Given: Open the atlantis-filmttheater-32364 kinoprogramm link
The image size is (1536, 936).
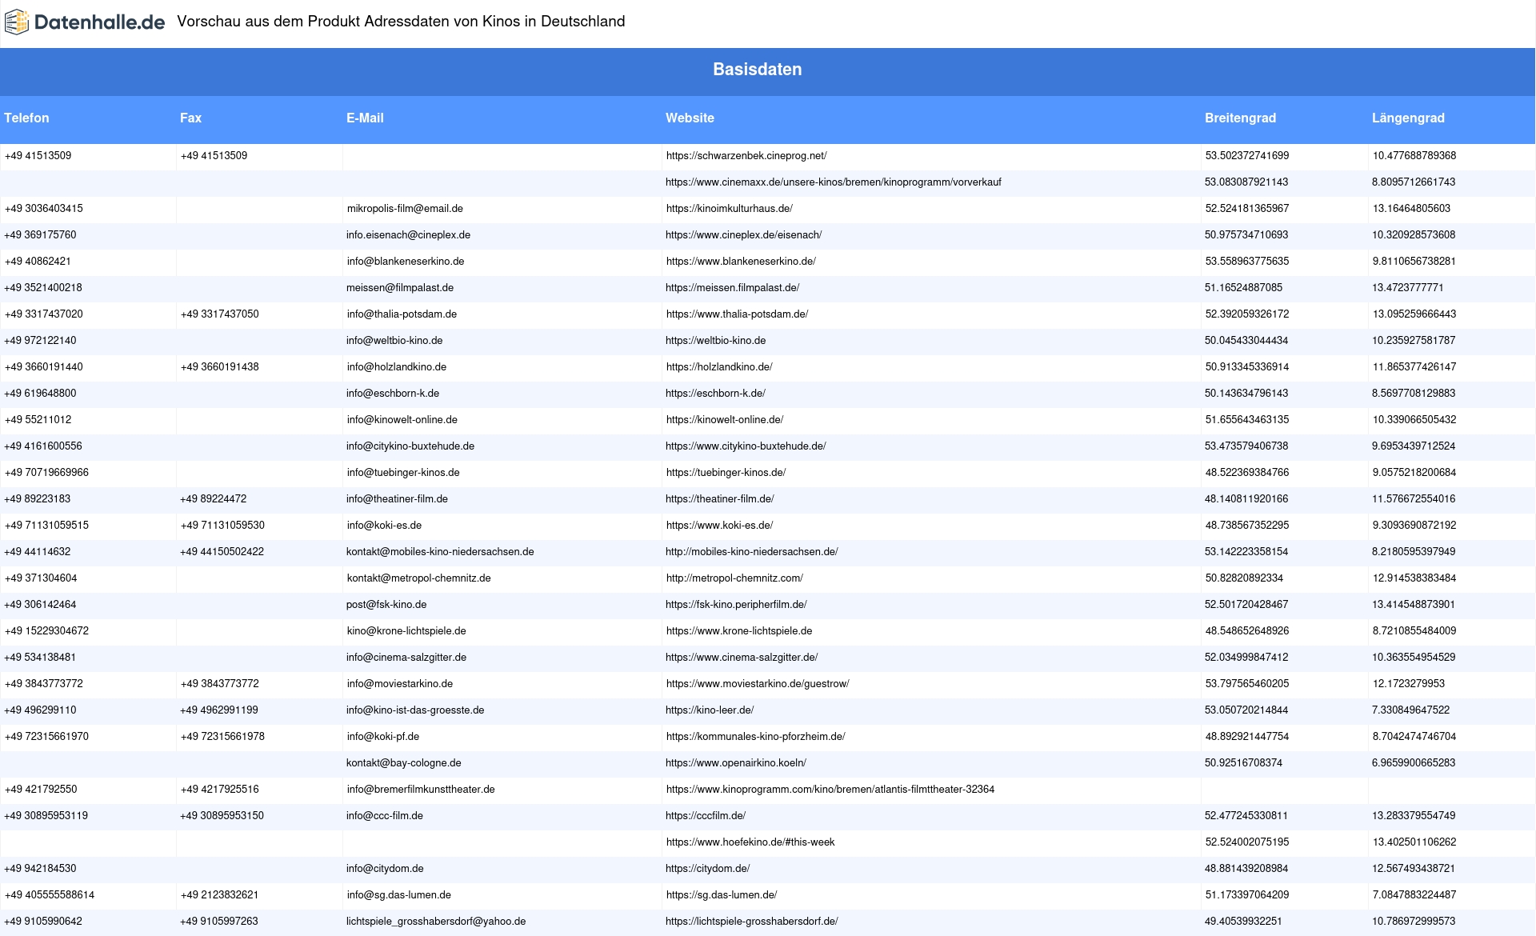Looking at the screenshot, I should coord(830,790).
